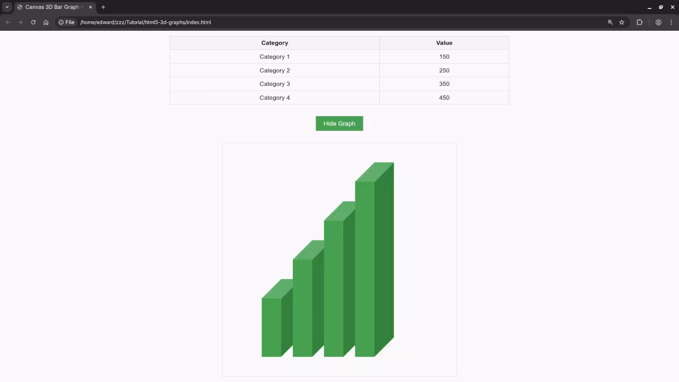Toggle the bookmark star for this page
679x382 pixels.
[621, 22]
